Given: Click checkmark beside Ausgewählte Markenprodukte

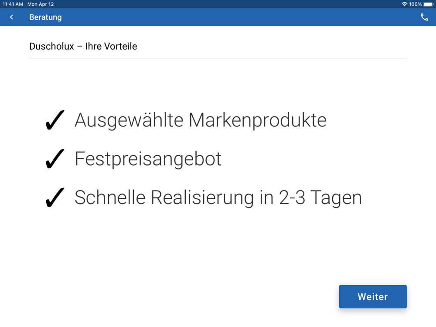Looking at the screenshot, I should tap(55, 120).
